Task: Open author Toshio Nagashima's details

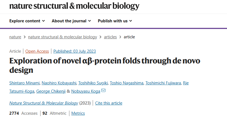Action: pyautogui.click(x=127, y=83)
